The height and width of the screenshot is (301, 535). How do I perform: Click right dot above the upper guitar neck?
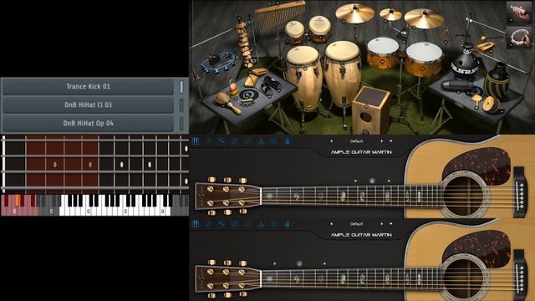click(x=389, y=181)
